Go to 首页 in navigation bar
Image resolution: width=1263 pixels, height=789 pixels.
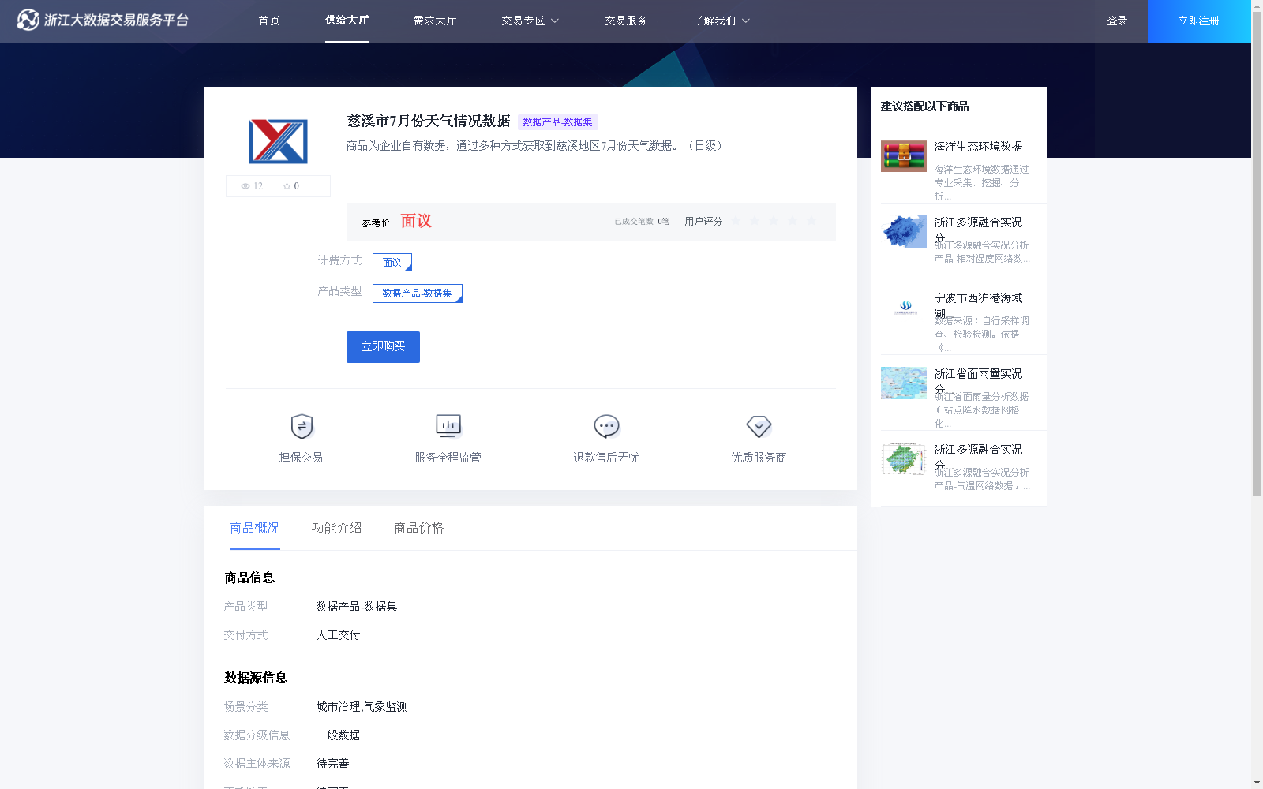point(269,21)
